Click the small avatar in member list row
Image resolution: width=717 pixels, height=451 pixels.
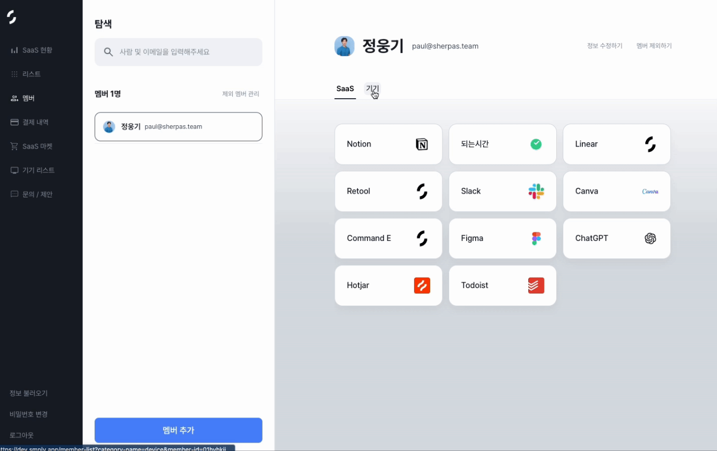point(109,127)
